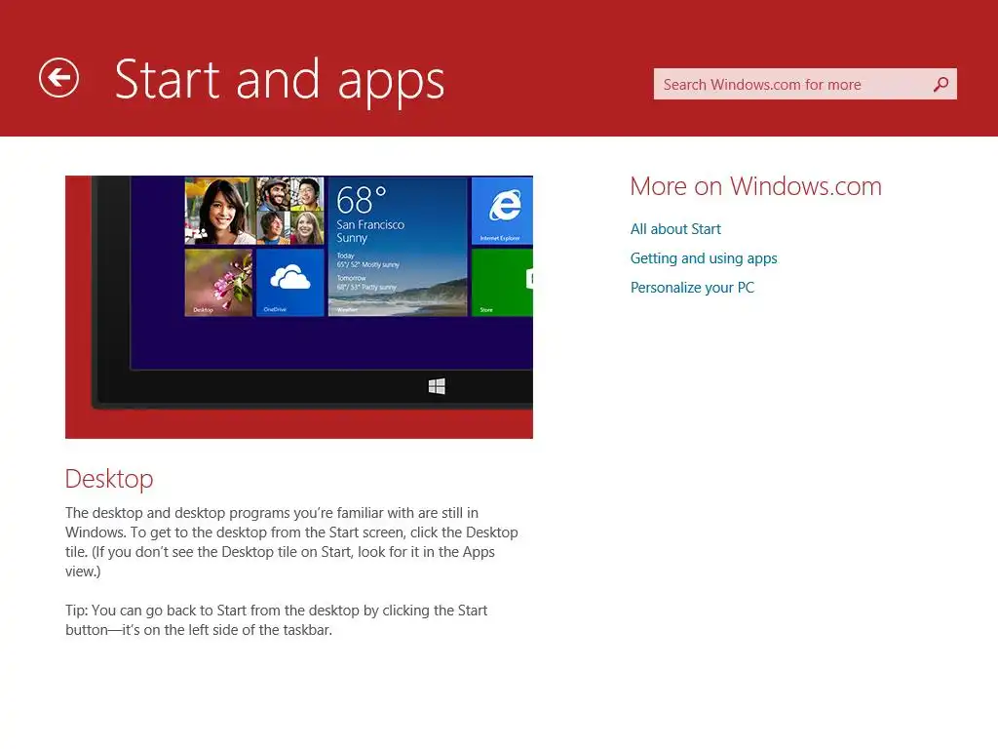
Task: Click the 68° weather tile in image
Action: [398, 247]
